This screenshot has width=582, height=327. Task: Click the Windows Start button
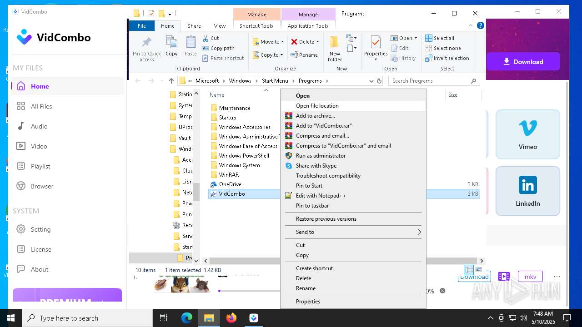(x=11, y=318)
